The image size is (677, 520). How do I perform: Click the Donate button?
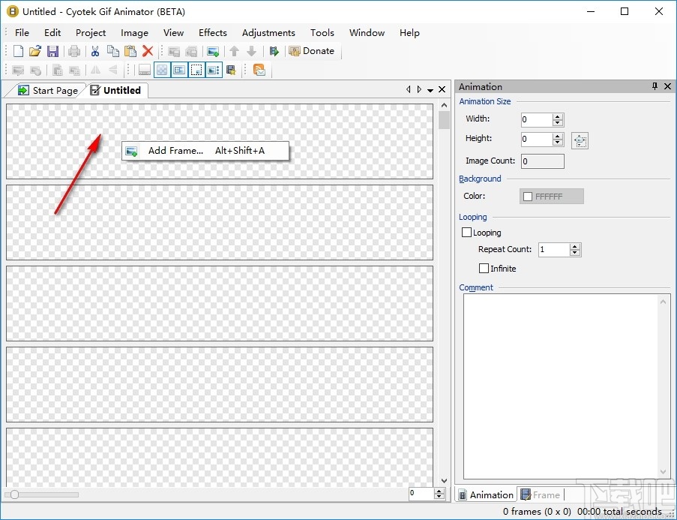312,51
